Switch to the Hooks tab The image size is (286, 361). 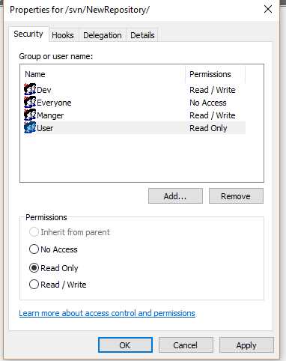[63, 35]
